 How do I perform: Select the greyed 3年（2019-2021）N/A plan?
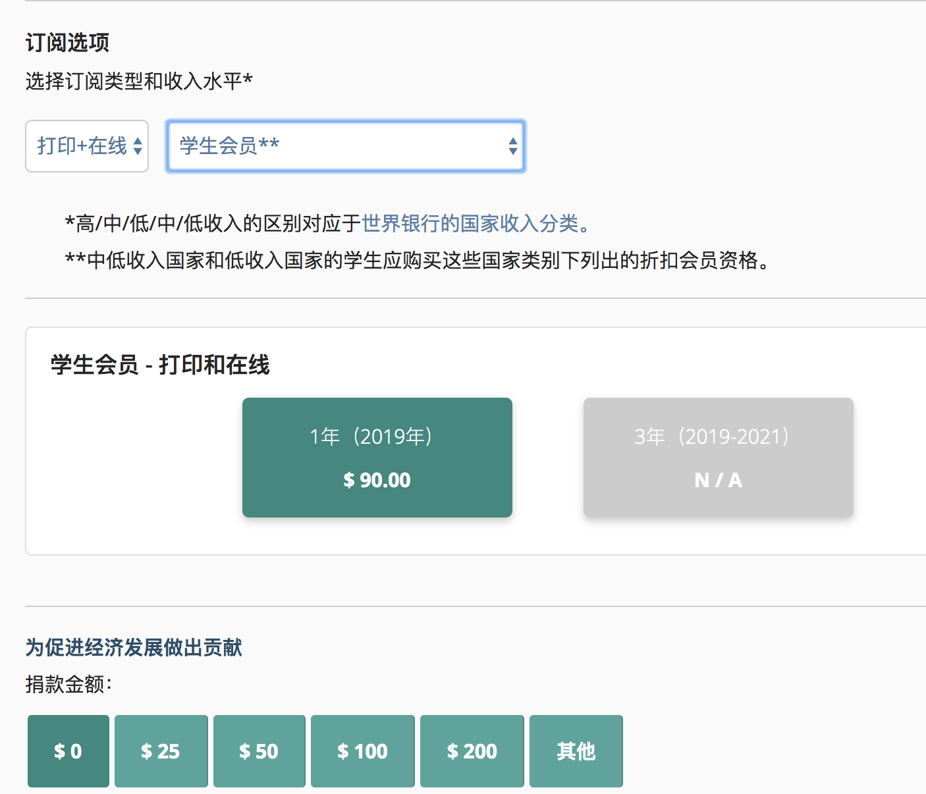(718, 458)
